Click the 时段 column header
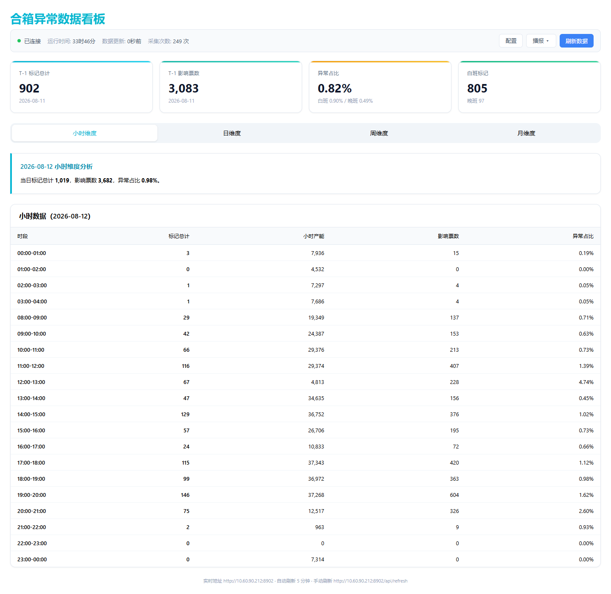Viewport: 611px width, 594px height. 22,236
